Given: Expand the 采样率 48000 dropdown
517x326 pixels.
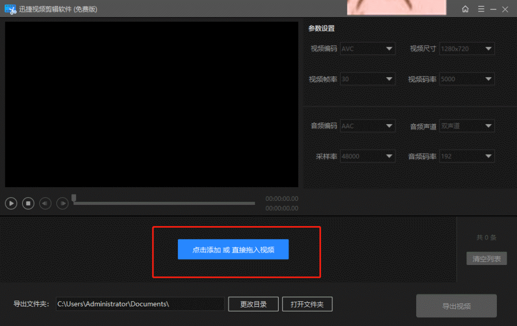Looking at the screenshot, I should pyautogui.click(x=368, y=156).
